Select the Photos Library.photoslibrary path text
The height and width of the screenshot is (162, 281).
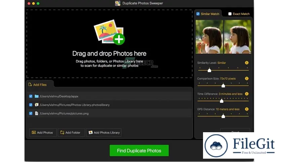click(75, 105)
